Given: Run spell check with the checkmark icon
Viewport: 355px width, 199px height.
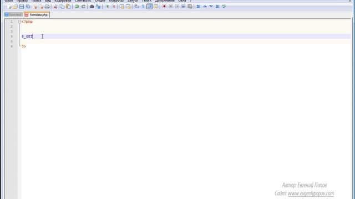Looking at the screenshot, I should click(224, 7).
